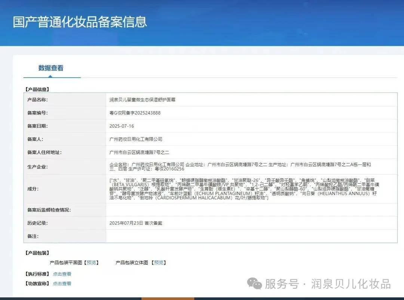
Task: Click the 成分 ingredients list text
Action: pos(243,189)
